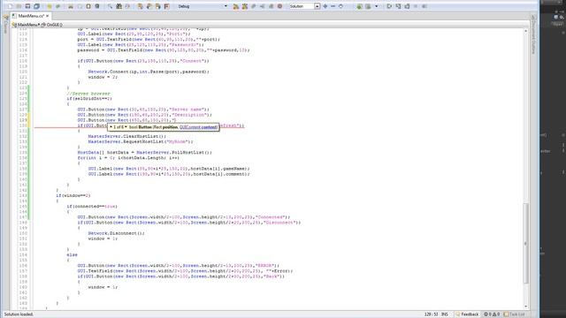The image size is (566, 318).
Task: Open the Document Outline side pad tab
Action: pos(533,34)
